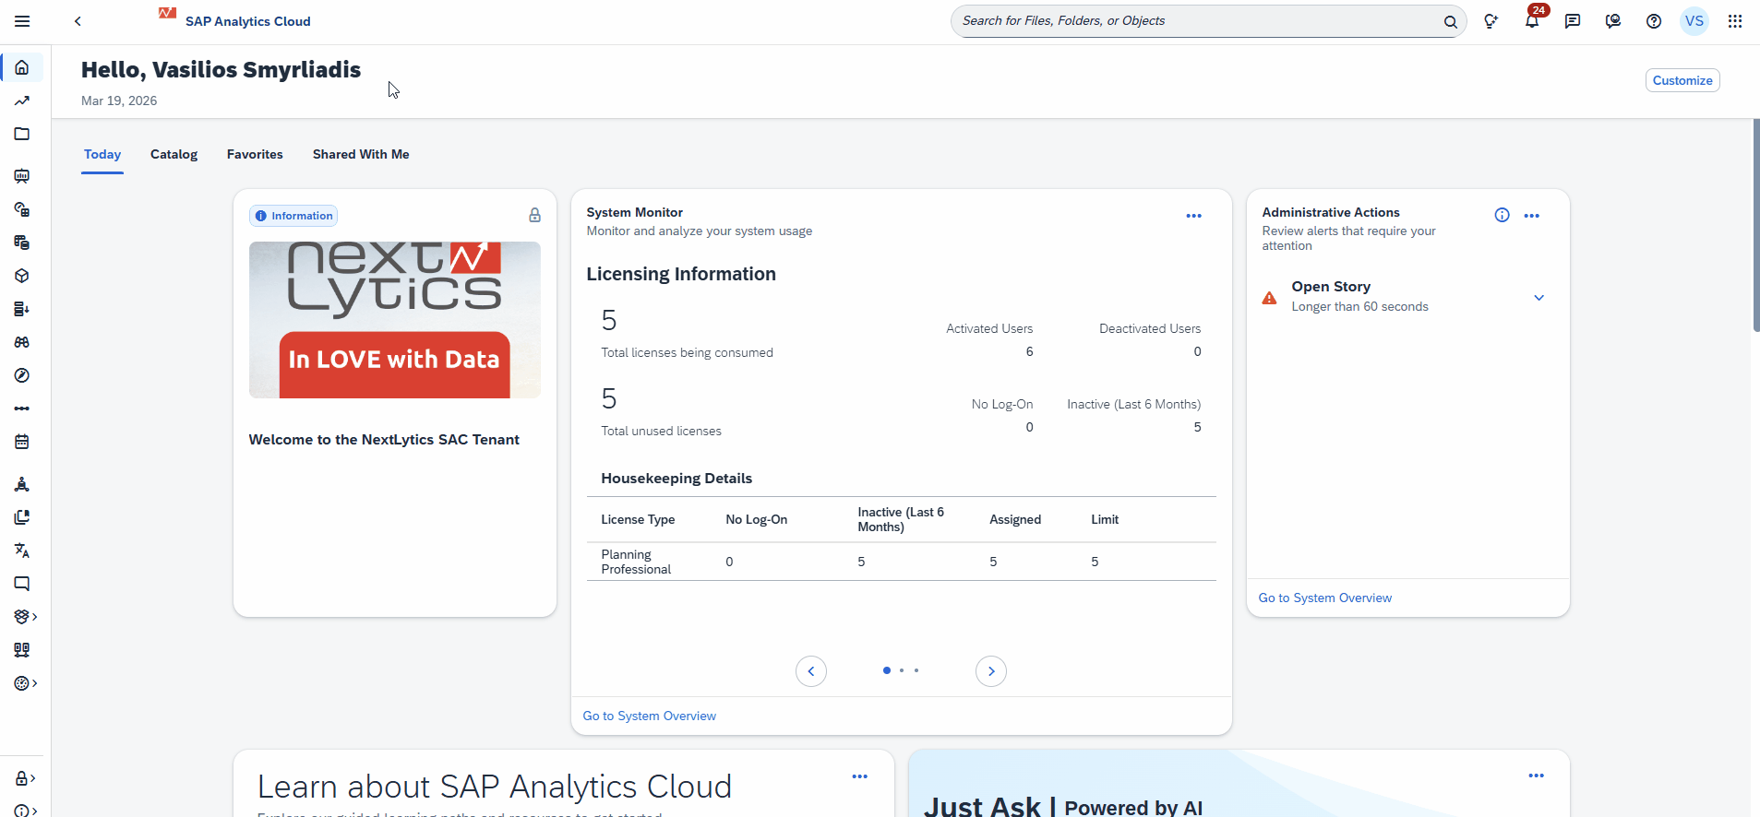Switch to the Shared With Me tab

pyautogui.click(x=360, y=154)
